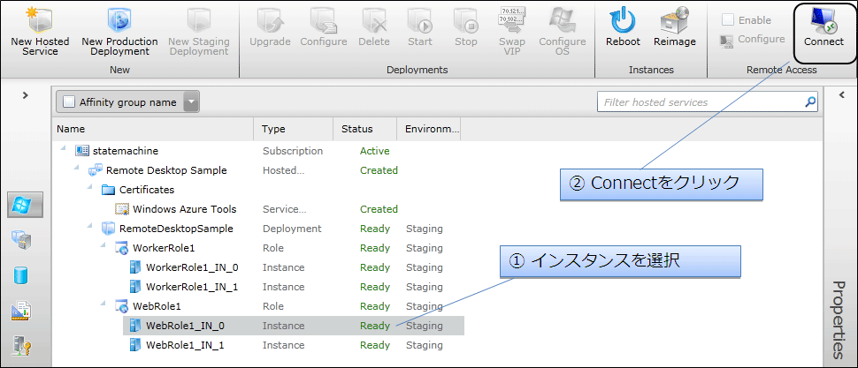Click the Deployment type cell
858x368 pixels.
[x=292, y=229]
